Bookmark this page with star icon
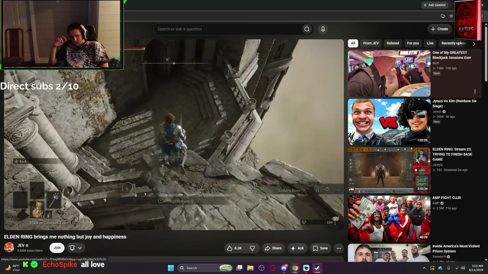 [451, 16]
